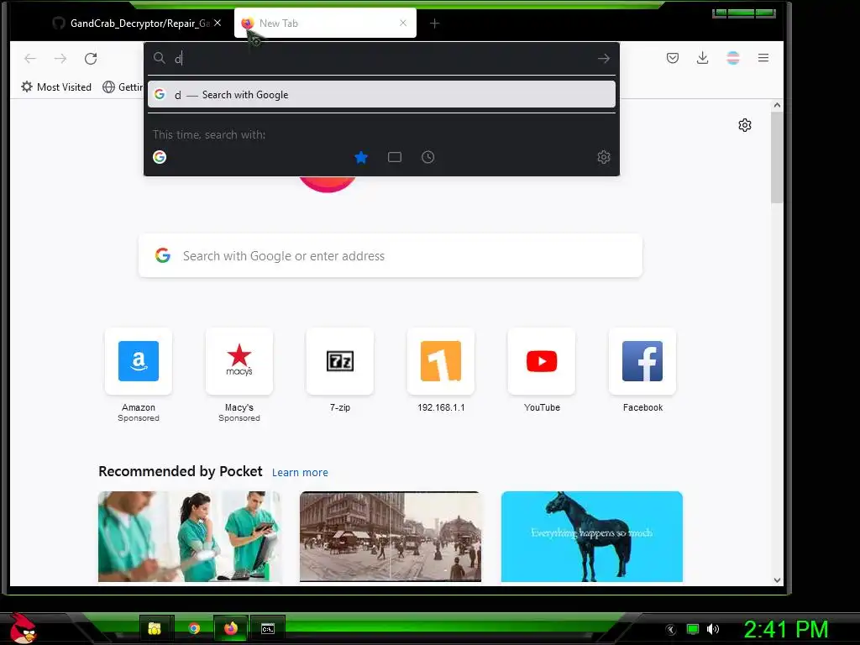Switch to Firefox in the taskbar
Image resolution: width=860 pixels, height=645 pixels.
tap(231, 628)
